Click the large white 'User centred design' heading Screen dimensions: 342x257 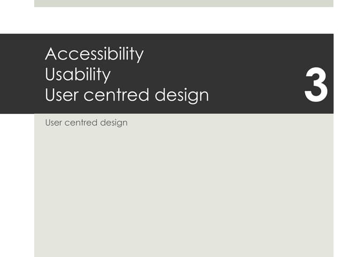[x=127, y=95]
